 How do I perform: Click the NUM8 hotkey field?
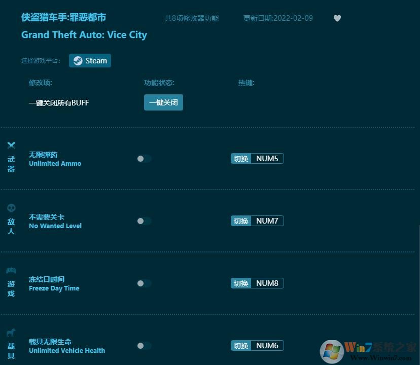(267, 283)
